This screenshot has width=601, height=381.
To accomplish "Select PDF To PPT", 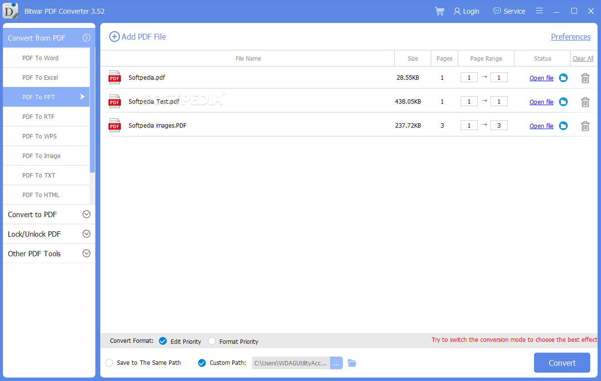I will coord(46,97).
